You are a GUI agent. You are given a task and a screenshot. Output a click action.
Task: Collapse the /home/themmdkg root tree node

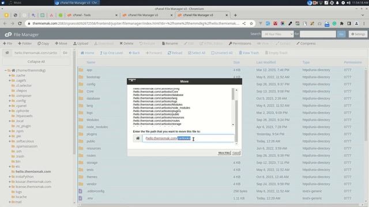(5, 70)
